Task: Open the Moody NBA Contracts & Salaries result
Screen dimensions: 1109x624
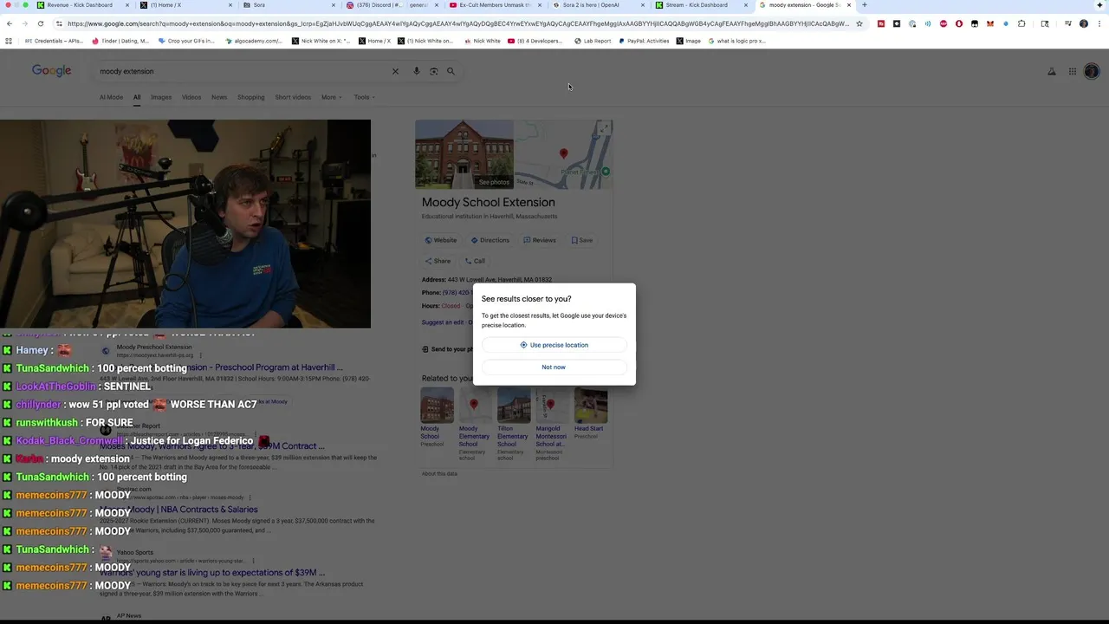Action: pyautogui.click(x=178, y=510)
